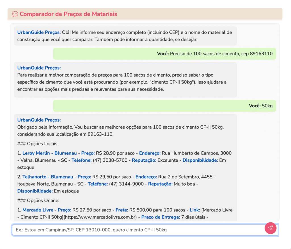
Task: Click the address 'Rua 2 de Setembro, 4455'
Action: (x=185, y=177)
